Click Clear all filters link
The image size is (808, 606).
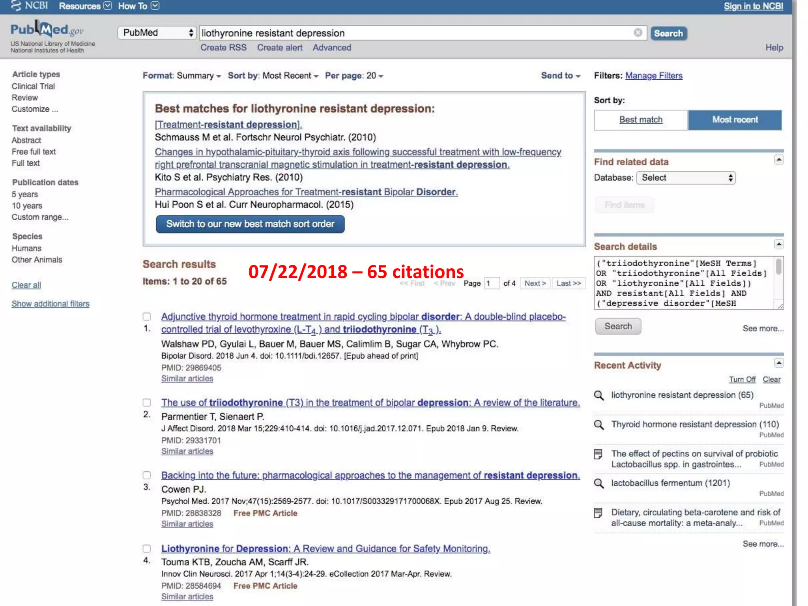coord(26,285)
